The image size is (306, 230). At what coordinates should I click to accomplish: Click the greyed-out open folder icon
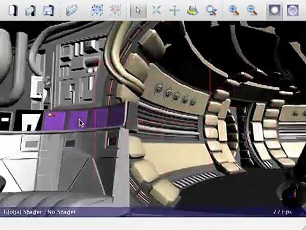click(72, 10)
